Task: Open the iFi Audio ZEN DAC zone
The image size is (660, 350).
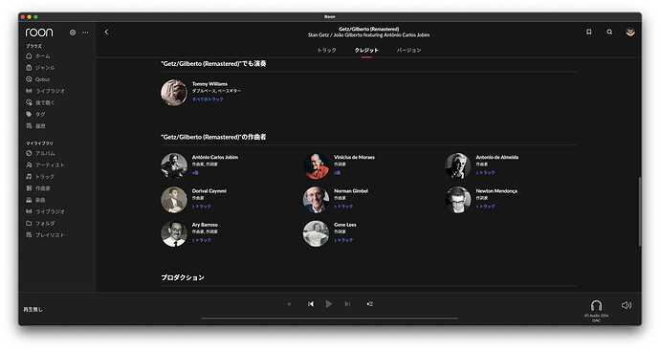Action: coord(596,311)
